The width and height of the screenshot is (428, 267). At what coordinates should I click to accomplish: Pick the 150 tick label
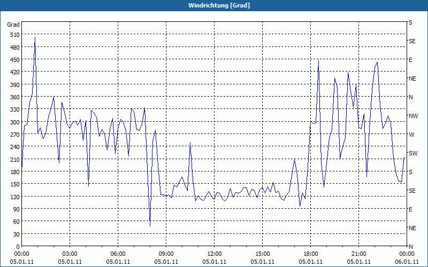15,184
